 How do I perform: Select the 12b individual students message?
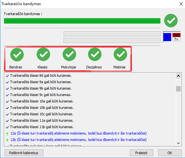click(x=78, y=140)
